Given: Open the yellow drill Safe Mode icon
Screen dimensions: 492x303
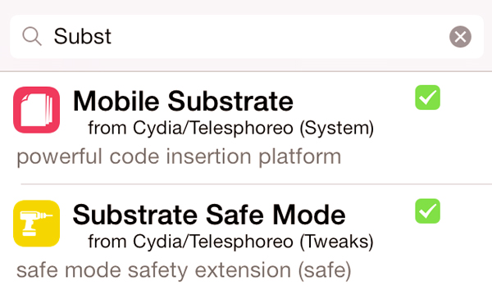Looking at the screenshot, I should (x=36, y=224).
